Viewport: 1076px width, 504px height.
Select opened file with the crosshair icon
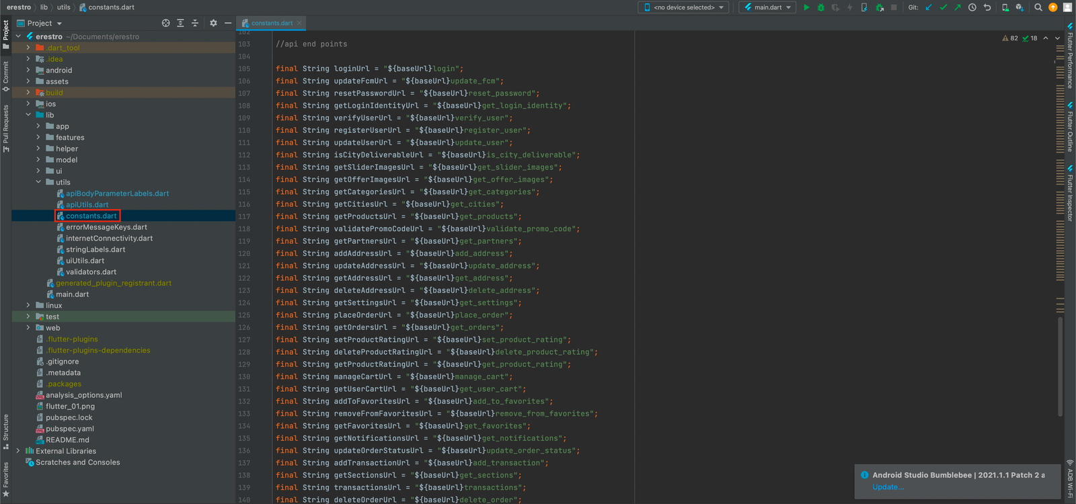[x=165, y=23]
